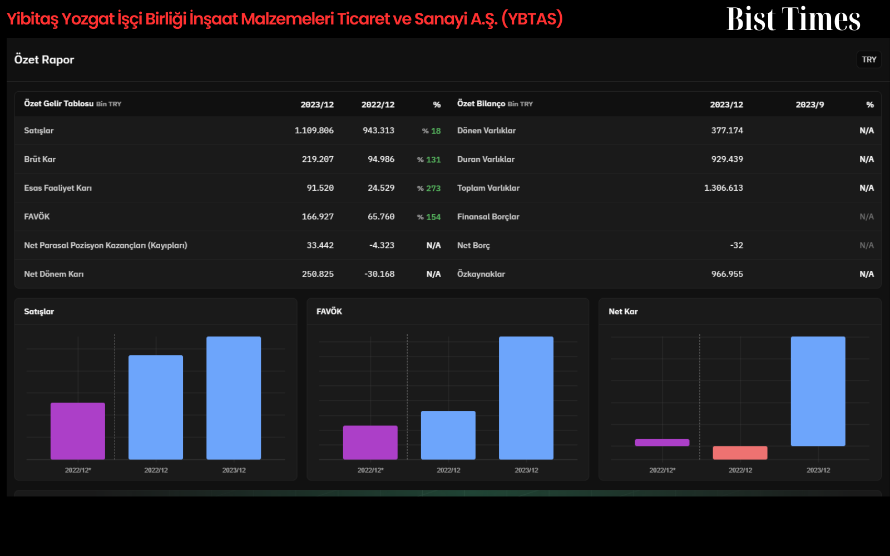Click the 2023/12 bar in Satışlar chart
This screenshot has width=890, height=556.
point(234,398)
